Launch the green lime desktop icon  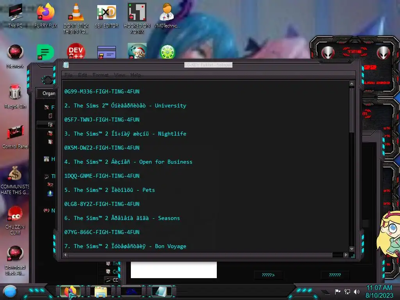[x=167, y=52]
